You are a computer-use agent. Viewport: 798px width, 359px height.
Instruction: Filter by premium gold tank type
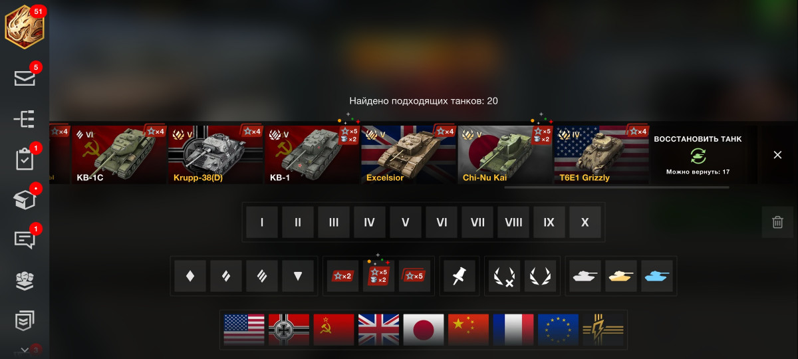coord(621,276)
